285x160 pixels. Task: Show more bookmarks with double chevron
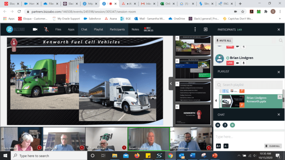point(280,18)
